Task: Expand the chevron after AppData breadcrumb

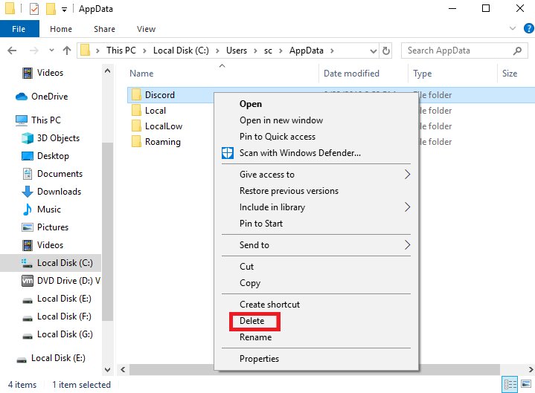Action: pyautogui.click(x=332, y=51)
